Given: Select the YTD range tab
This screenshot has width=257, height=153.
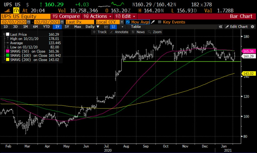Looking at the screenshot, I should [x=46, y=27].
